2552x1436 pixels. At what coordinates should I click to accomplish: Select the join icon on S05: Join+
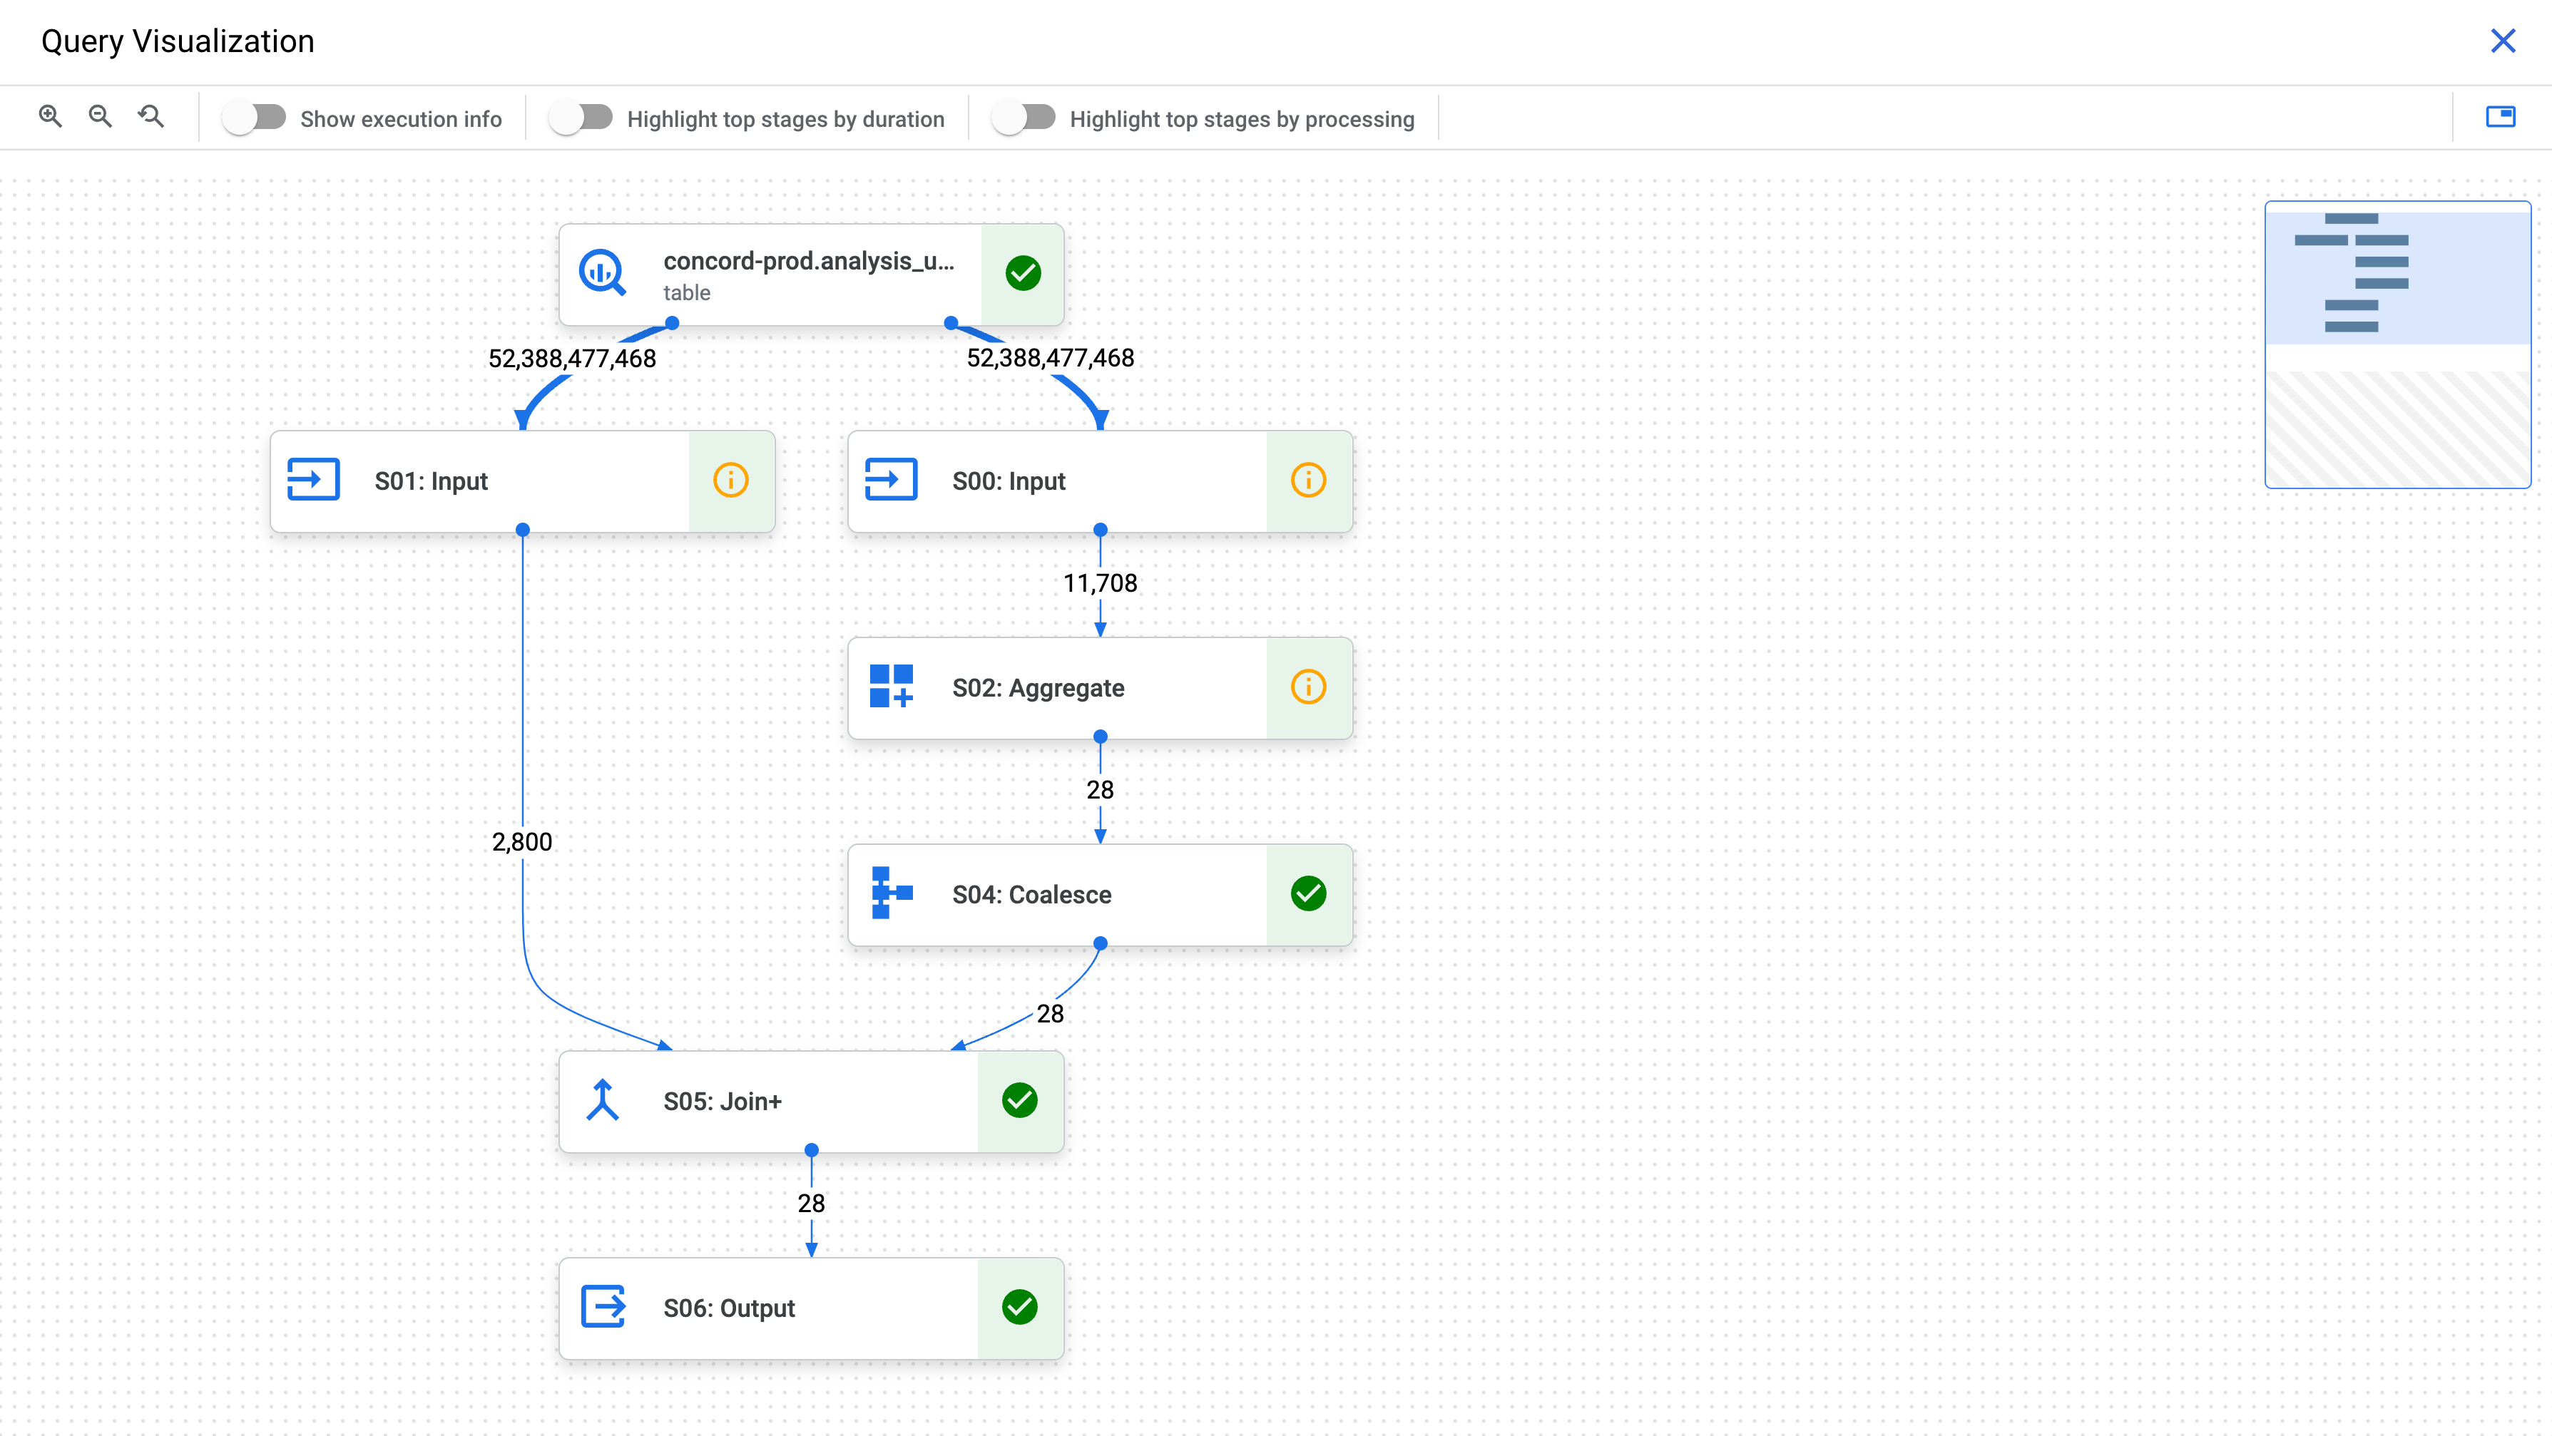point(602,1100)
